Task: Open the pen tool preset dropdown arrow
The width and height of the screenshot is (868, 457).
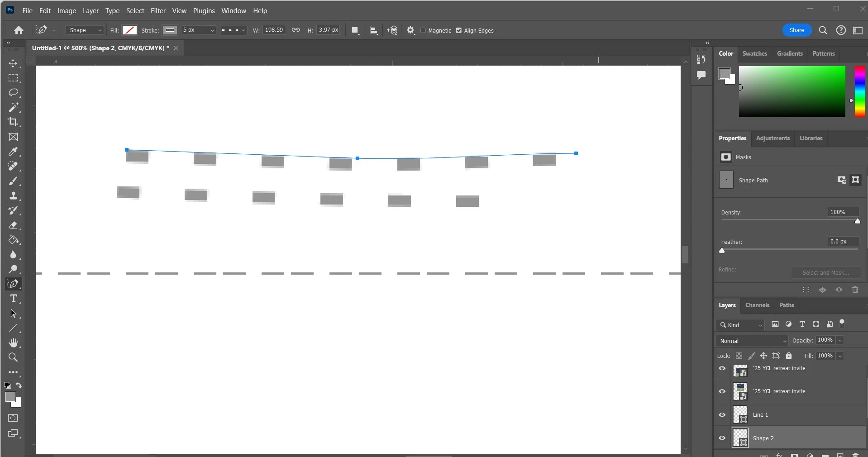Action: coord(54,30)
